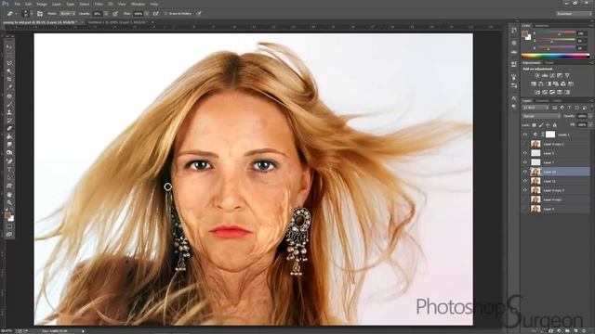Open the Filter menu
The image size is (595, 334).
(99, 4)
